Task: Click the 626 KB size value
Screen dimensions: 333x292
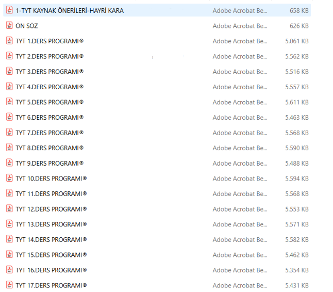Action: (299, 26)
